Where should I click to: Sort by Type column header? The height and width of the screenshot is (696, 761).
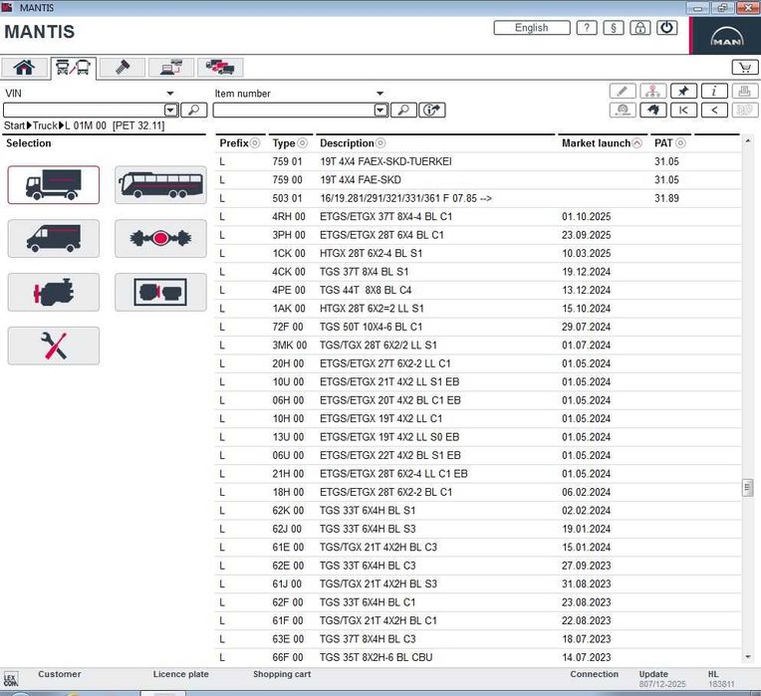click(290, 143)
